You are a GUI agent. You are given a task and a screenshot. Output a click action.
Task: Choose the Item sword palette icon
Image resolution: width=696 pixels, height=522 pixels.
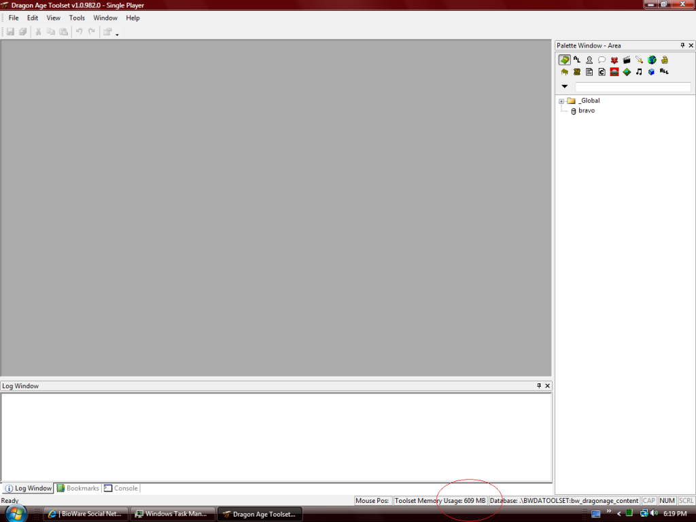(639, 60)
